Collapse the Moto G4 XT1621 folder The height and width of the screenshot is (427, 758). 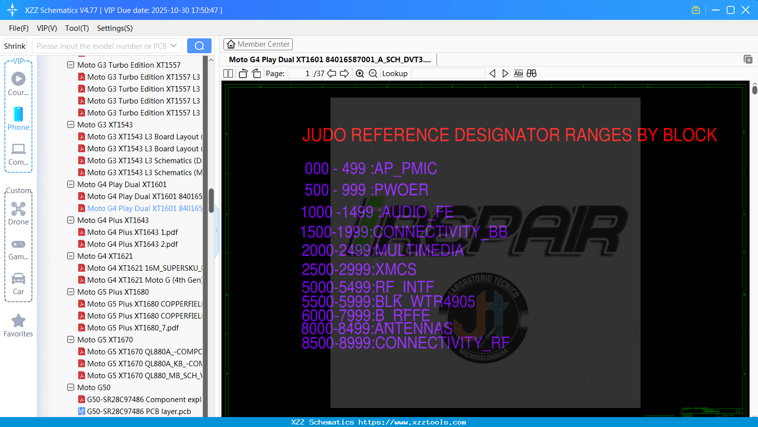click(x=71, y=256)
